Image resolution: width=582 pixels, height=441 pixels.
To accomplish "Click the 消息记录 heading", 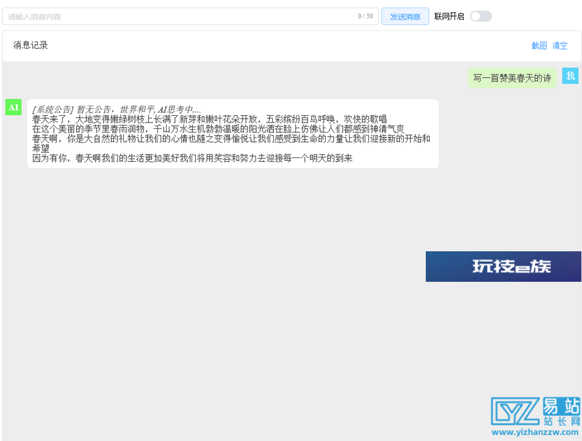I will tap(31, 45).
